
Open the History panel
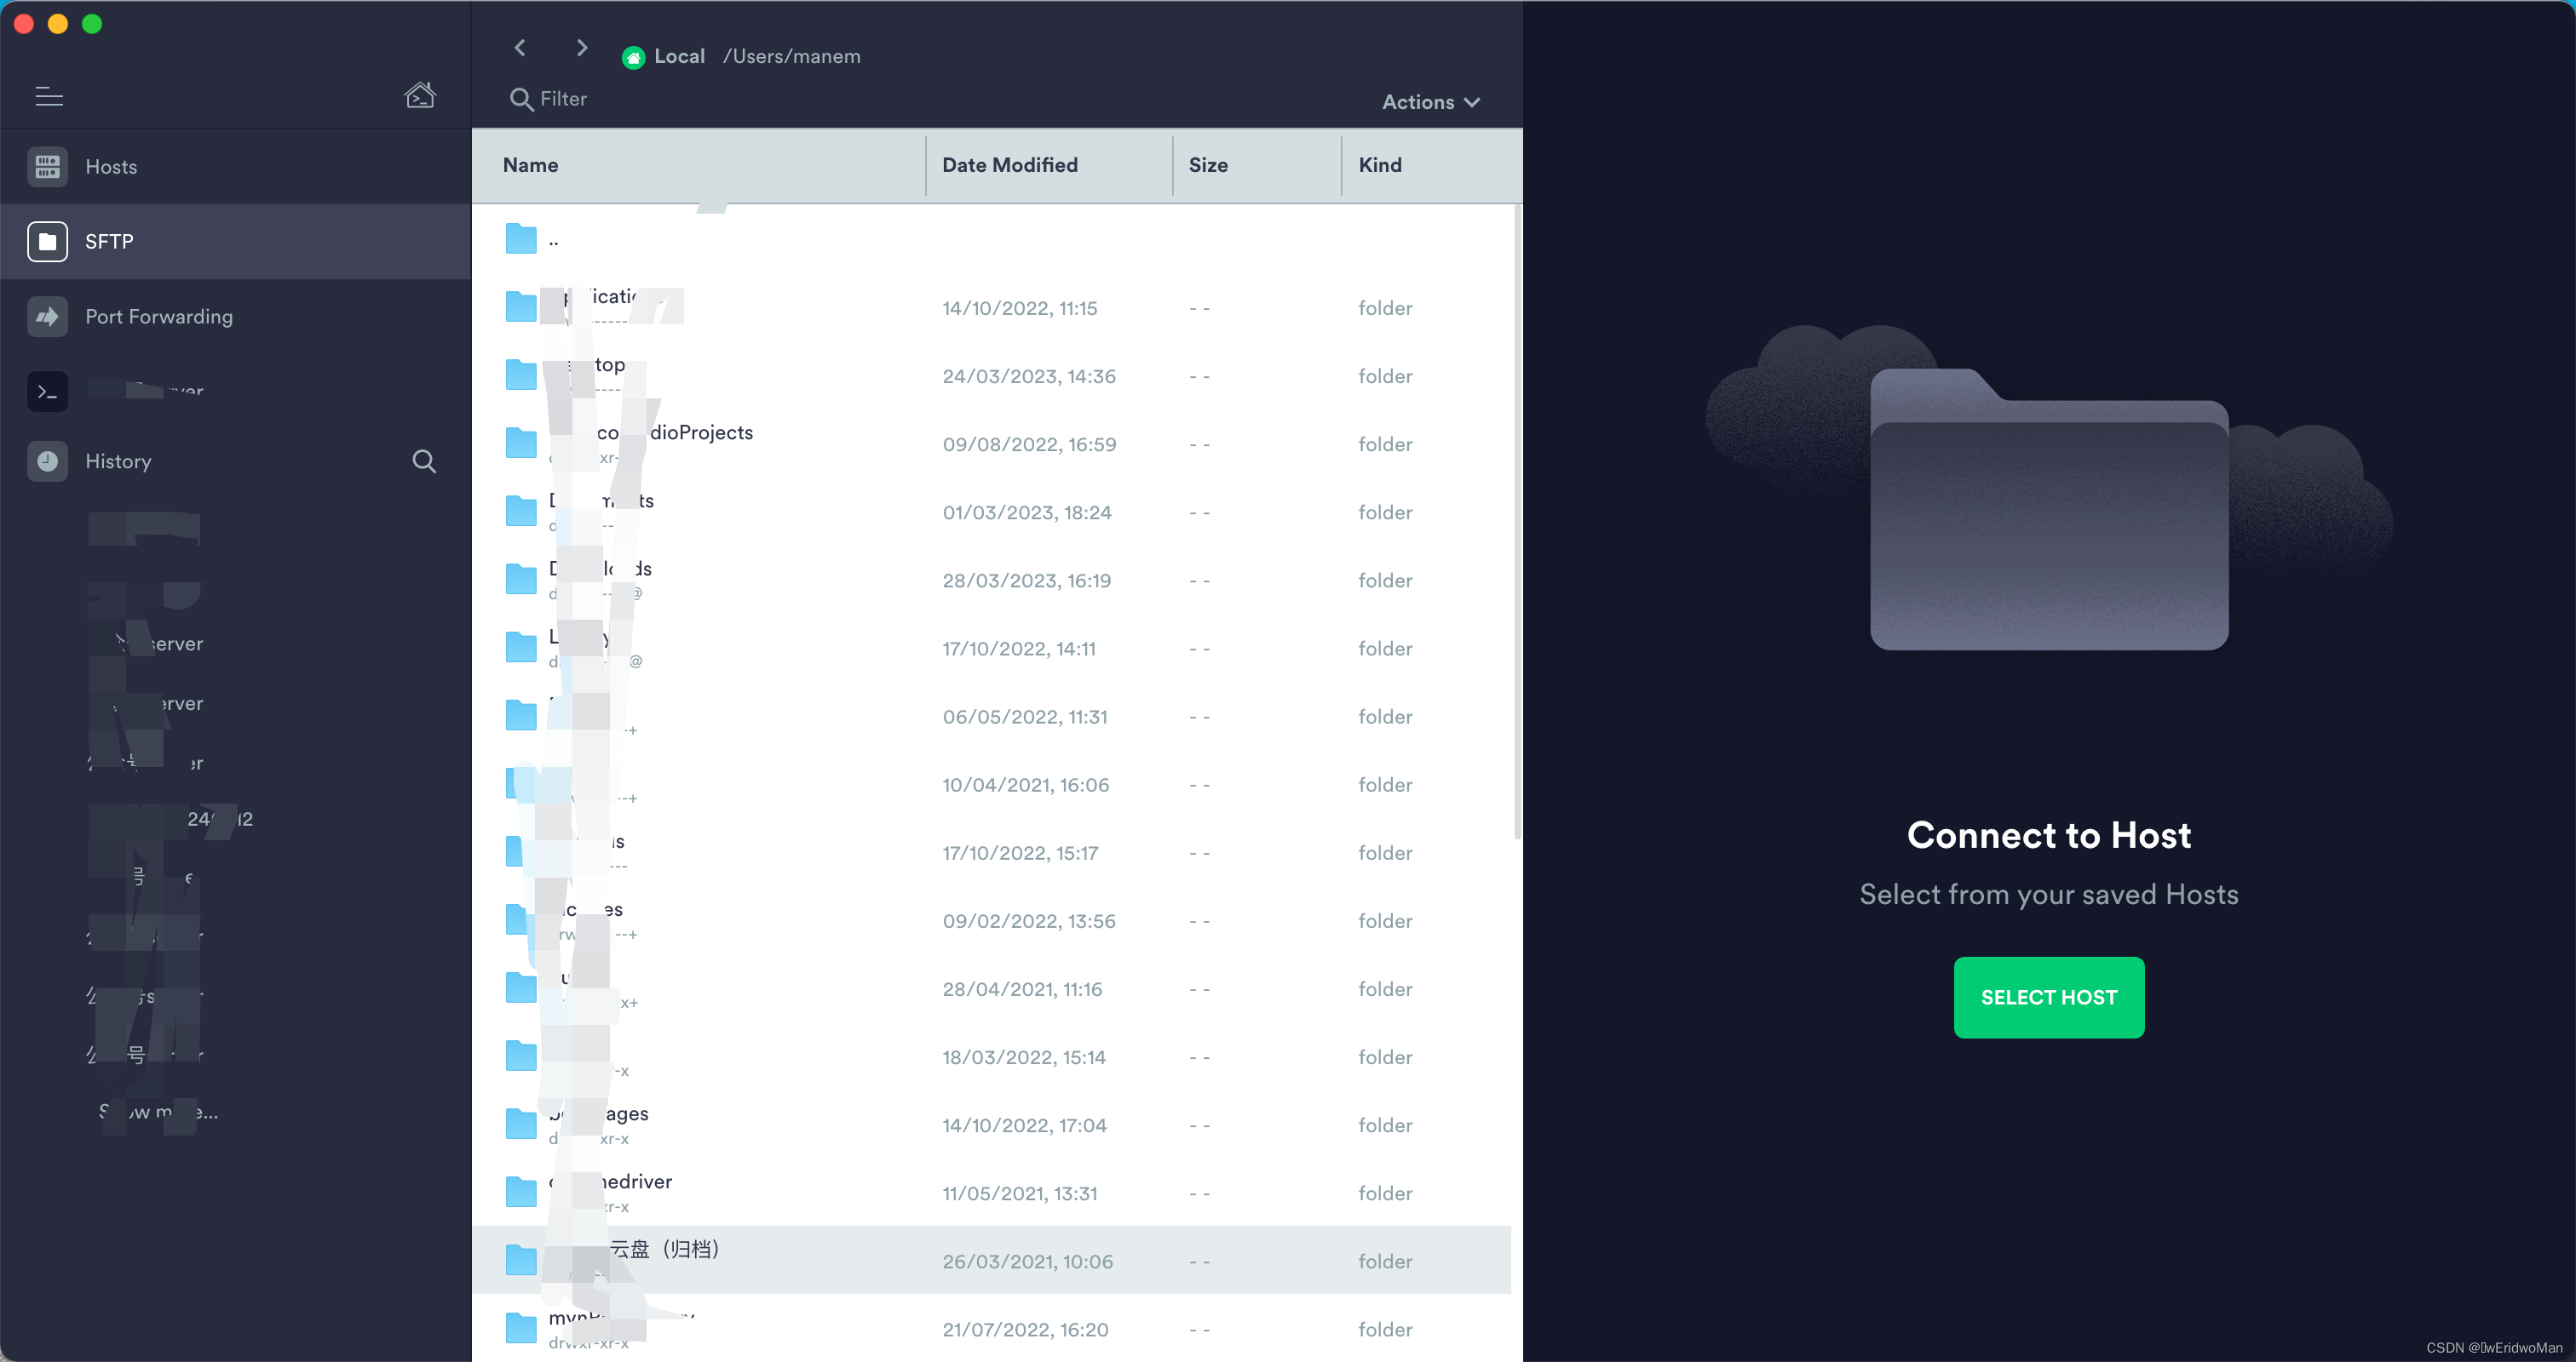[119, 461]
